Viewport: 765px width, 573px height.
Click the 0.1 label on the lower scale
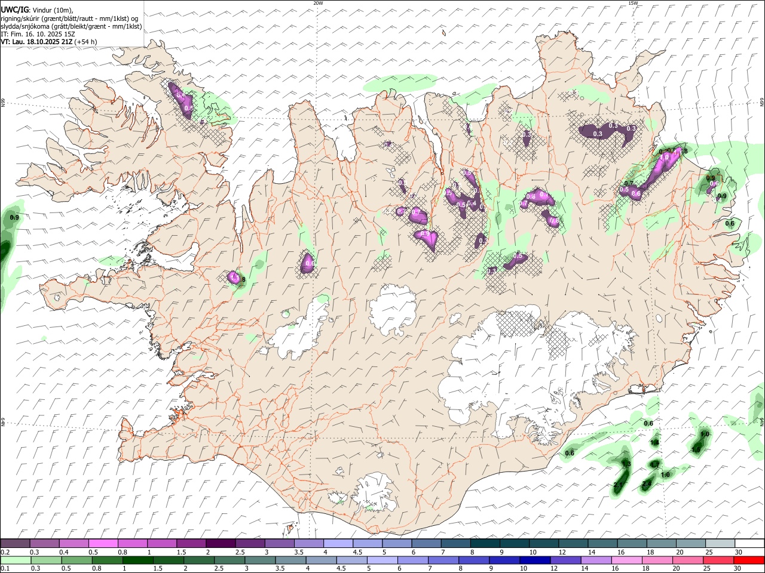(x=5, y=569)
